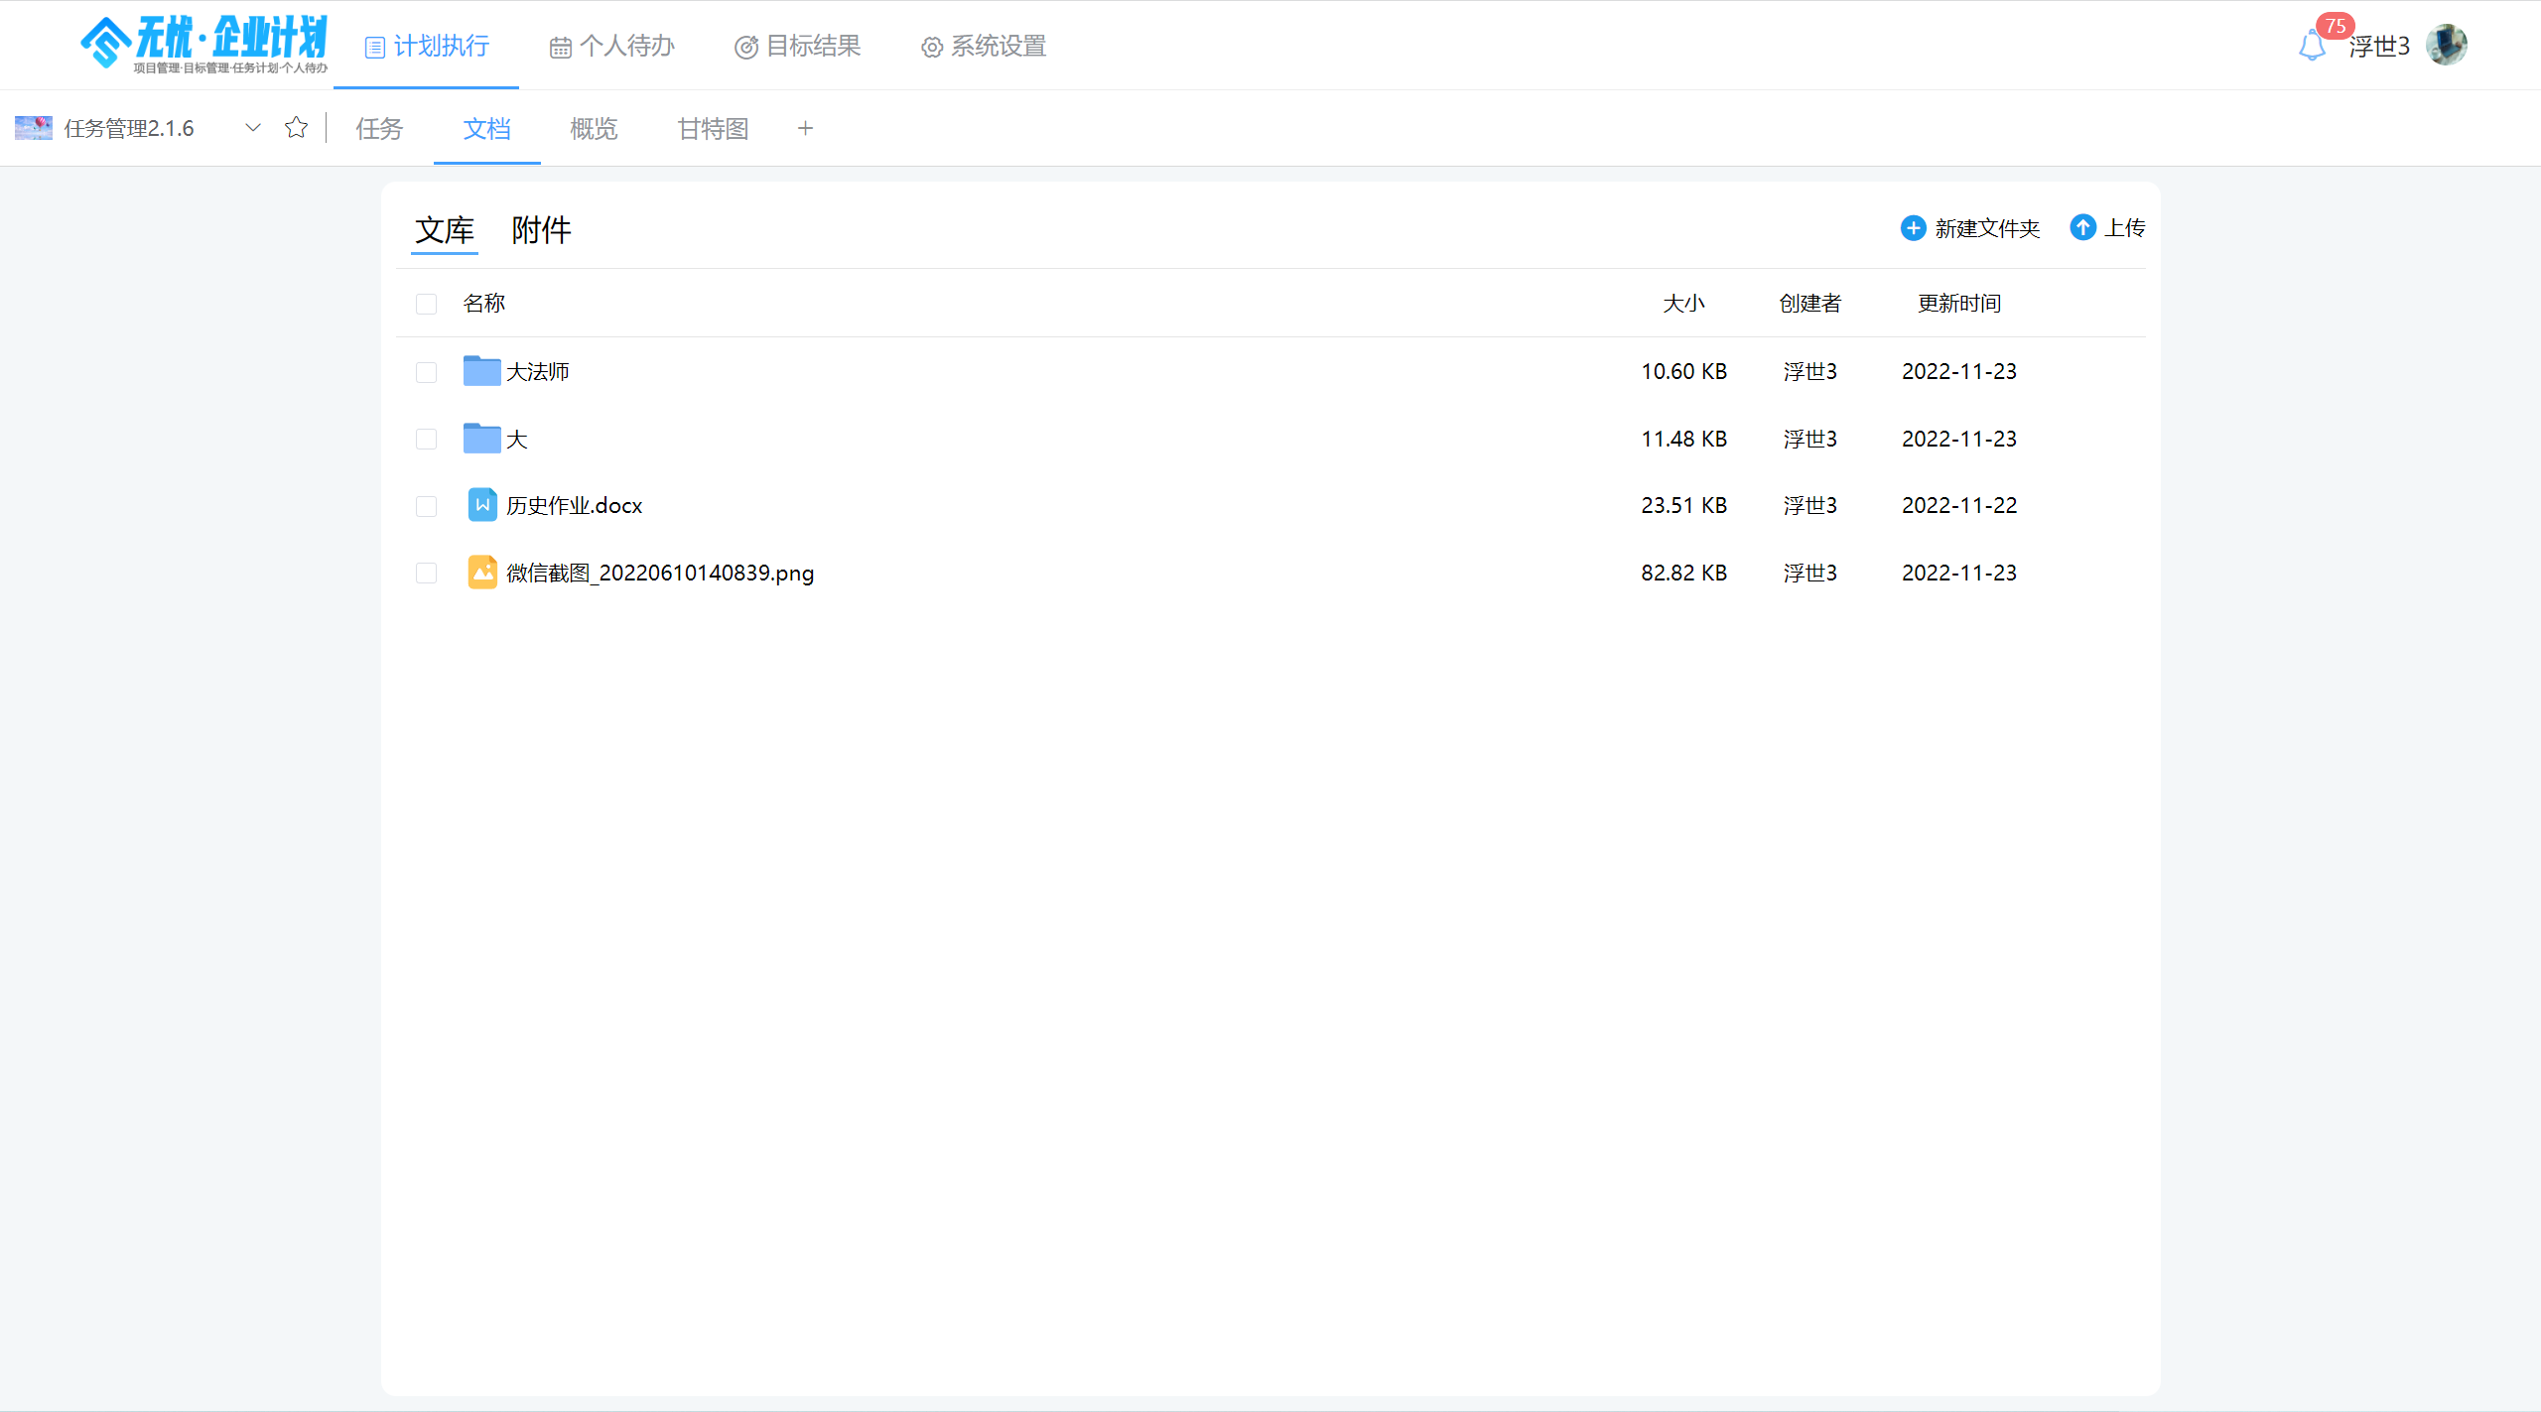The width and height of the screenshot is (2541, 1412).
Task: Click the 新建文件夹 button
Action: (x=1970, y=228)
